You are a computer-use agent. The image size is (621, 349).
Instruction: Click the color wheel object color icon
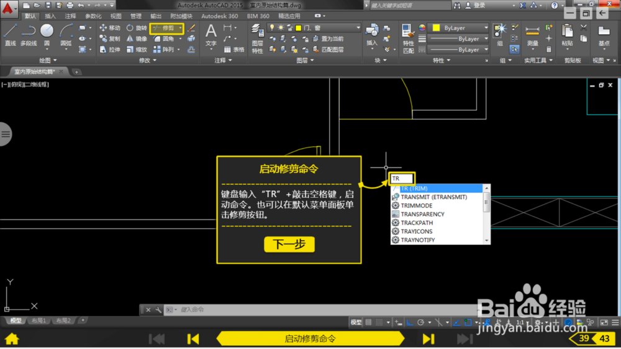[422, 28]
